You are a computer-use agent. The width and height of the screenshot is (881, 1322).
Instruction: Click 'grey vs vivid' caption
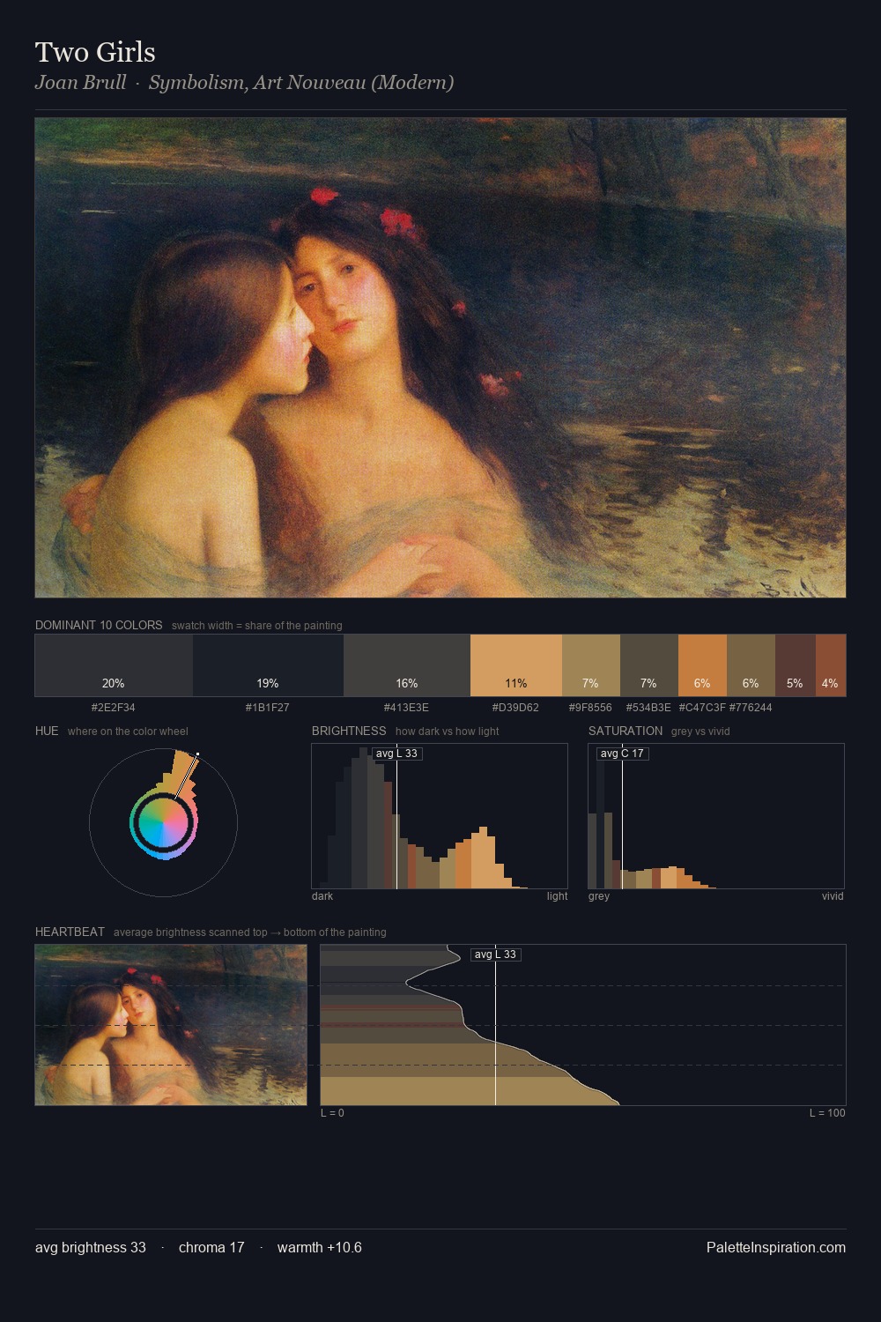tap(700, 732)
